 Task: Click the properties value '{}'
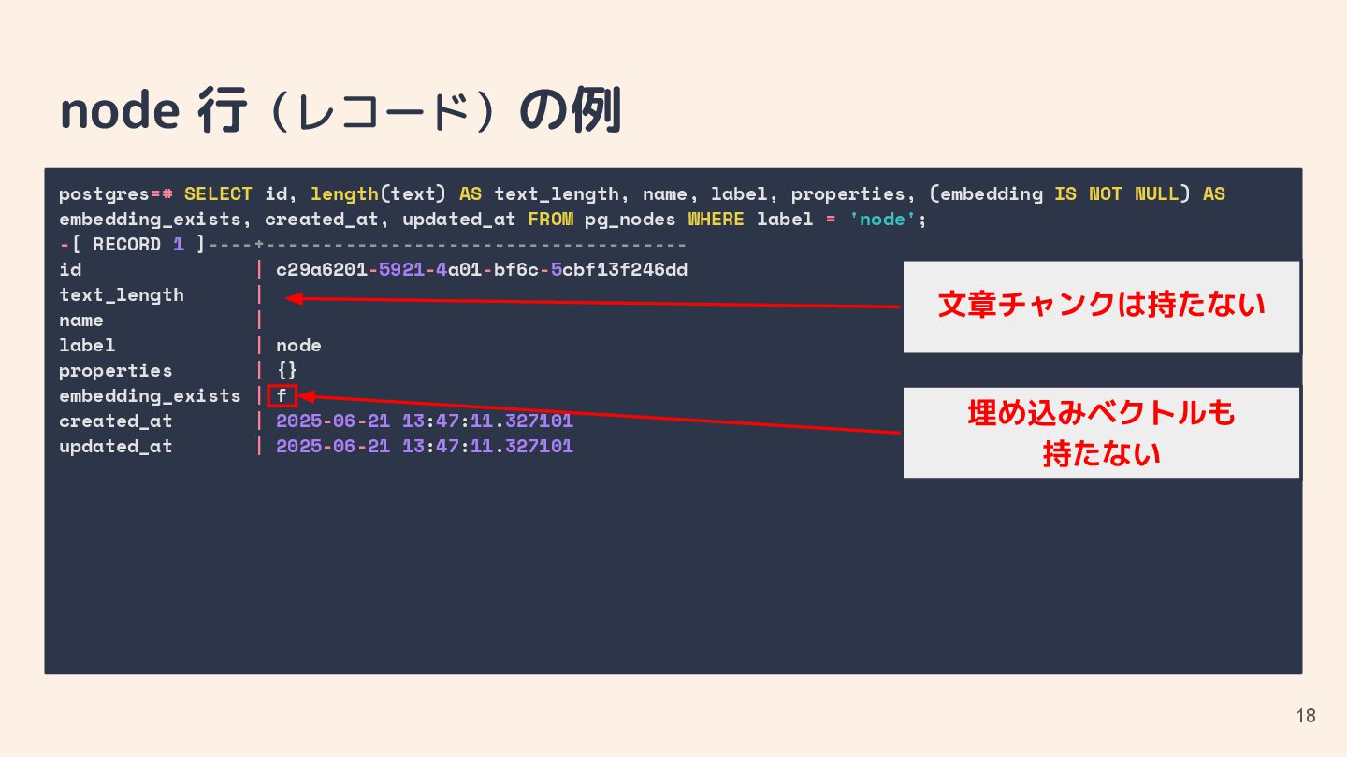tap(287, 370)
